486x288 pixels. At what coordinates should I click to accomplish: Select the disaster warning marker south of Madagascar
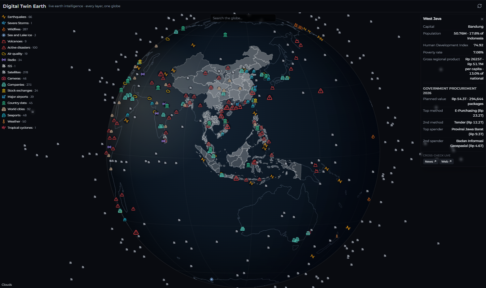click(136, 232)
